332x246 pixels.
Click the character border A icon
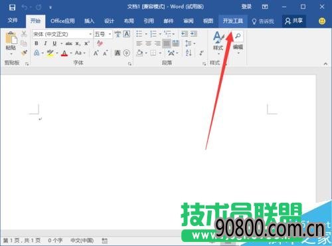click(127, 34)
